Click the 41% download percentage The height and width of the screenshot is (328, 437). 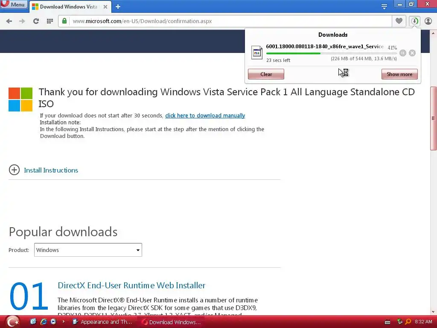[x=392, y=48]
